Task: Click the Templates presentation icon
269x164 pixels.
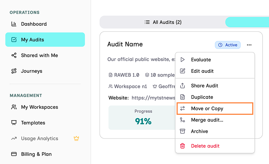Action: pyautogui.click(x=14, y=123)
